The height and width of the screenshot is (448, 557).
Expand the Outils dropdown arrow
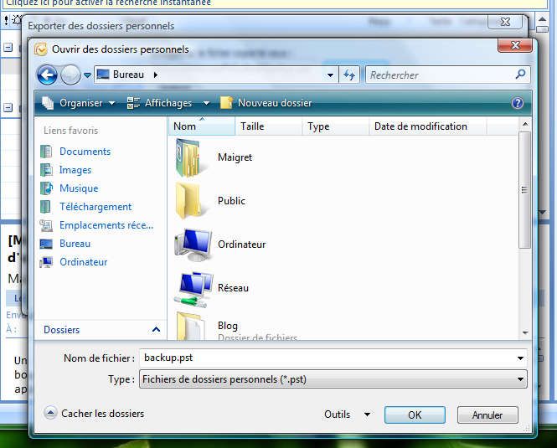pos(368,415)
